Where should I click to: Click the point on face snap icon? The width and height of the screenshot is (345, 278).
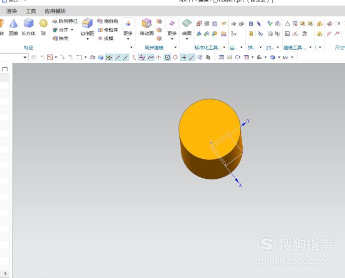click(200, 57)
